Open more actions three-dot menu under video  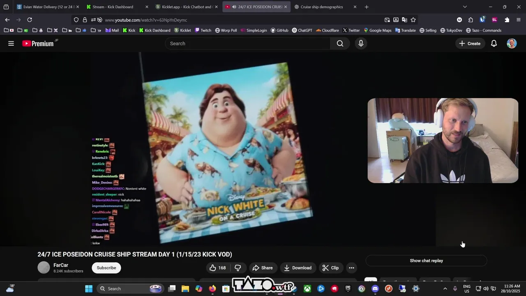click(x=351, y=268)
